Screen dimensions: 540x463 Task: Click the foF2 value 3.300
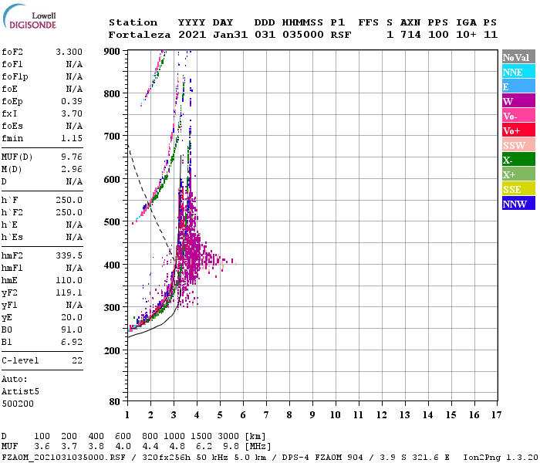point(69,52)
